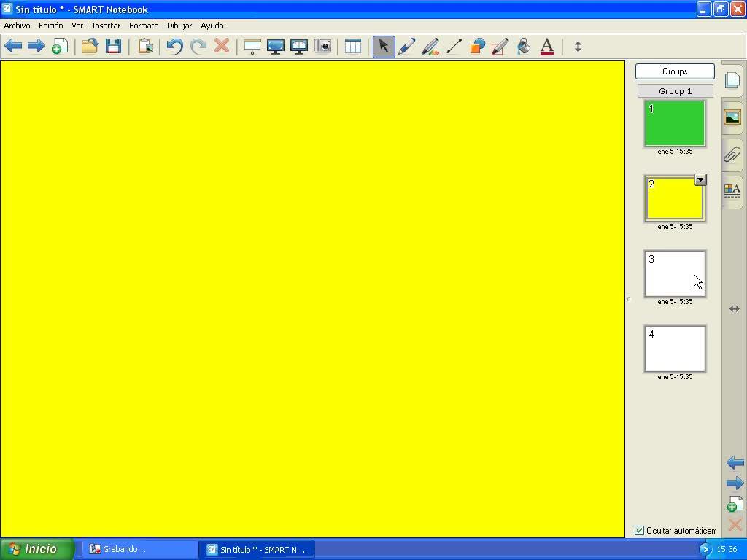The height and width of the screenshot is (560, 747).
Task: Move sidebar to other side with double arrow
Action: tap(735, 309)
